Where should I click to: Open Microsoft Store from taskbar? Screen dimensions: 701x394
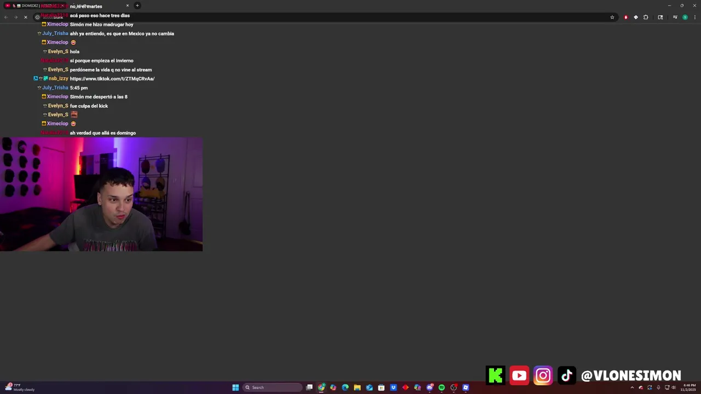click(x=381, y=387)
